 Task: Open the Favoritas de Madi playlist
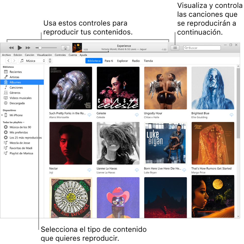(22, 148)
